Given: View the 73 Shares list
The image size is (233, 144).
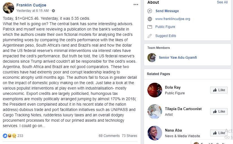Looking at the screenshot, I should (x=129, y=136).
